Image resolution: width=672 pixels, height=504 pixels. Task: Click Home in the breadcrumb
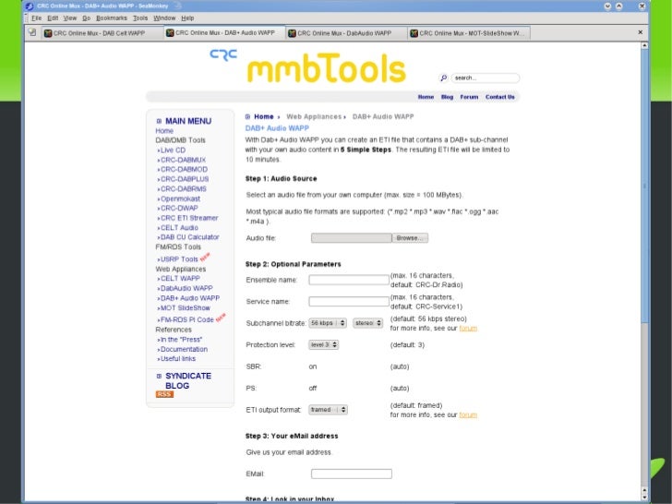click(x=264, y=116)
